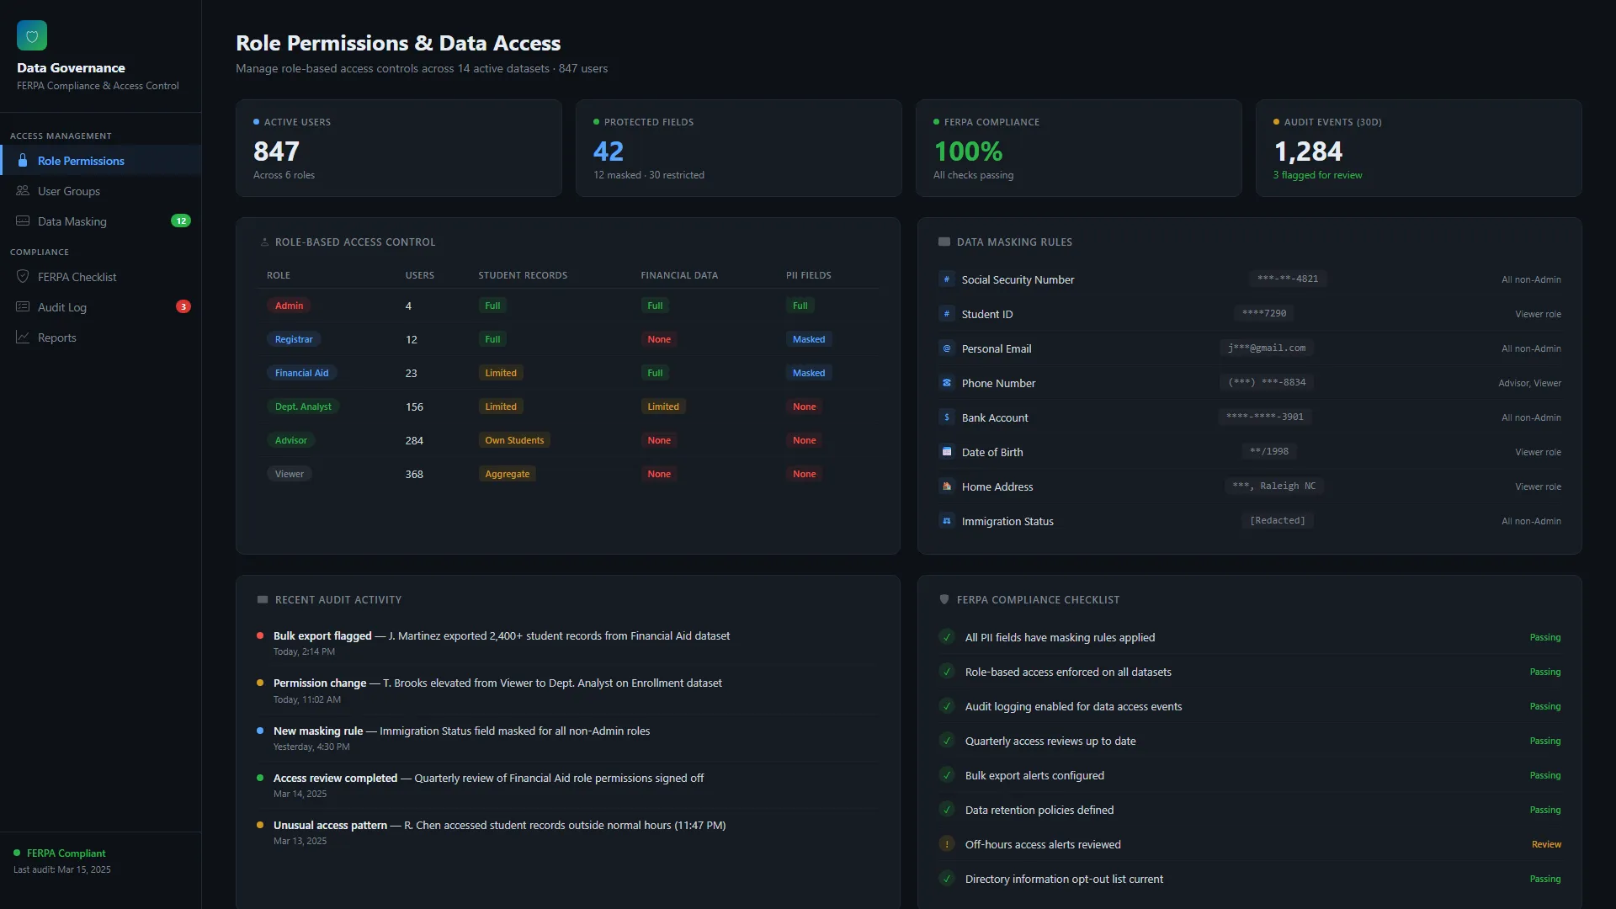
Task: Click the Audit Log list icon
Action: (x=23, y=307)
